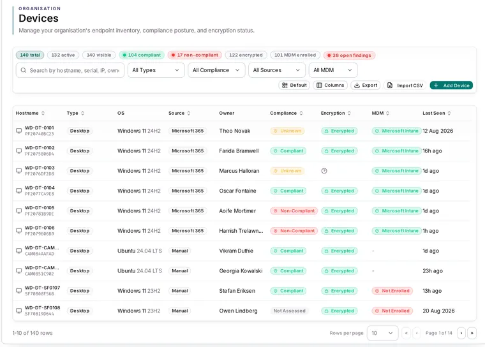The height and width of the screenshot is (347, 485).
Task: Click unknown encryption question icon for Marcus Halloran
Action: tap(324, 171)
